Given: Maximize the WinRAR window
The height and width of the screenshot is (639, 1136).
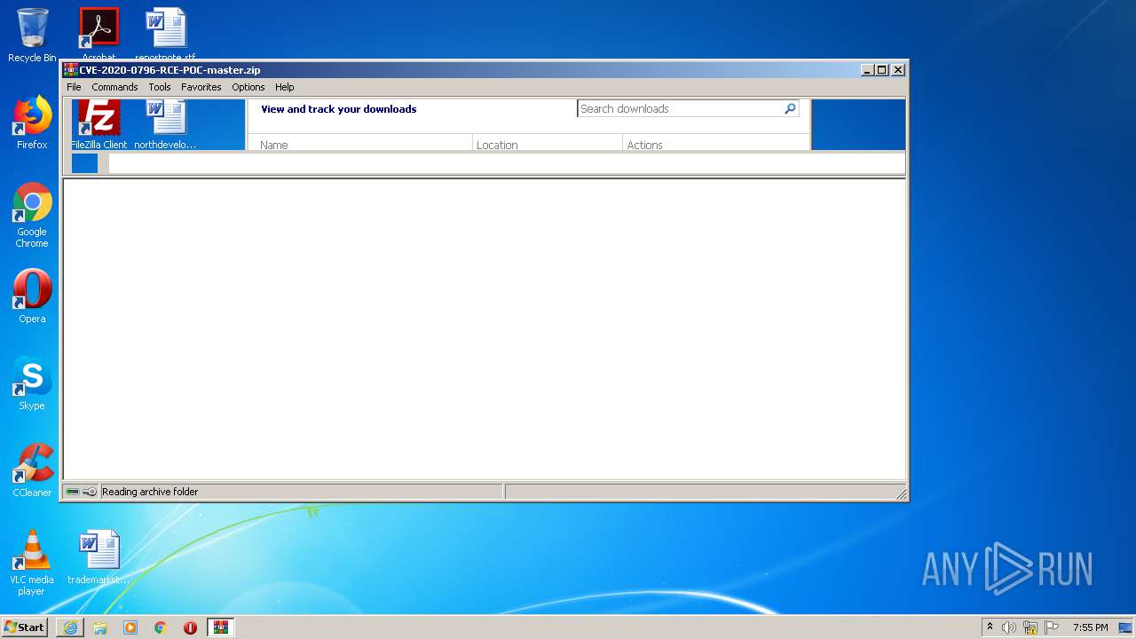Looking at the screenshot, I should [882, 70].
